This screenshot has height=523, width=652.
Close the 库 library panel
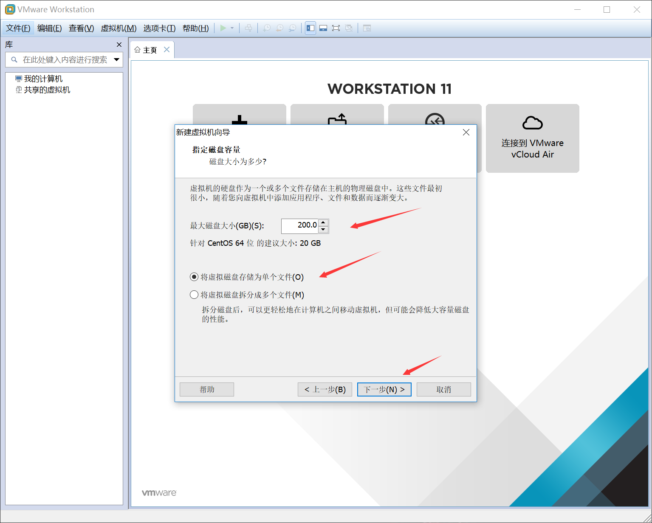tap(119, 45)
